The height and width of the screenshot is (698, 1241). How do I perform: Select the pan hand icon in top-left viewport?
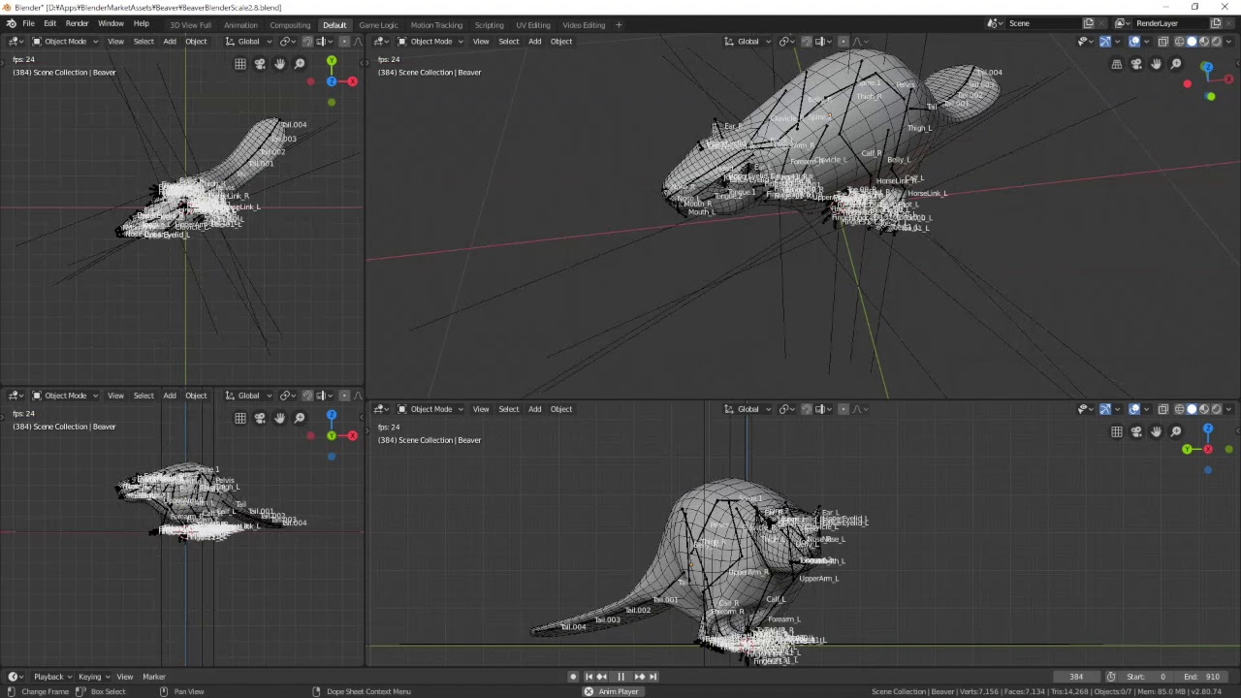pyautogui.click(x=279, y=64)
